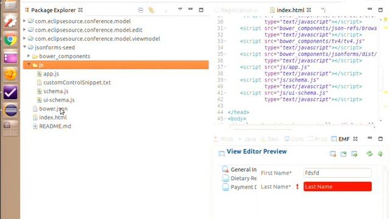390x219 pixels.
Task: Close the index.html editor tab
Action: coord(309,10)
